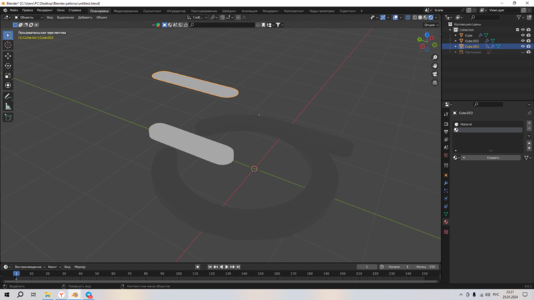
Task: Select the Add Cube tool
Action: click(x=8, y=118)
